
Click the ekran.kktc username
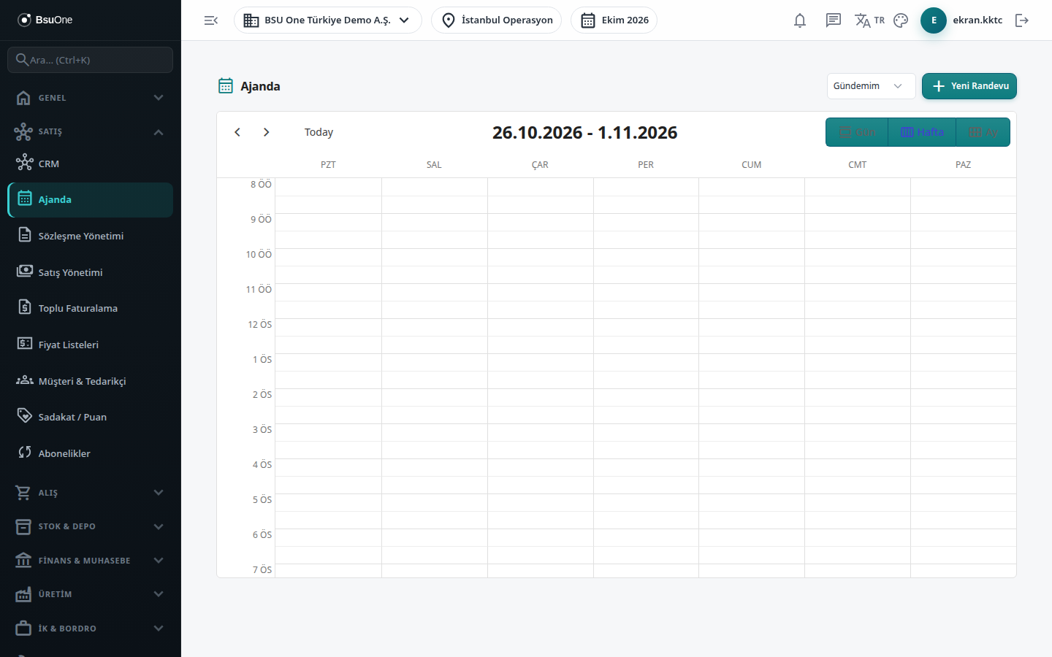pos(977,20)
